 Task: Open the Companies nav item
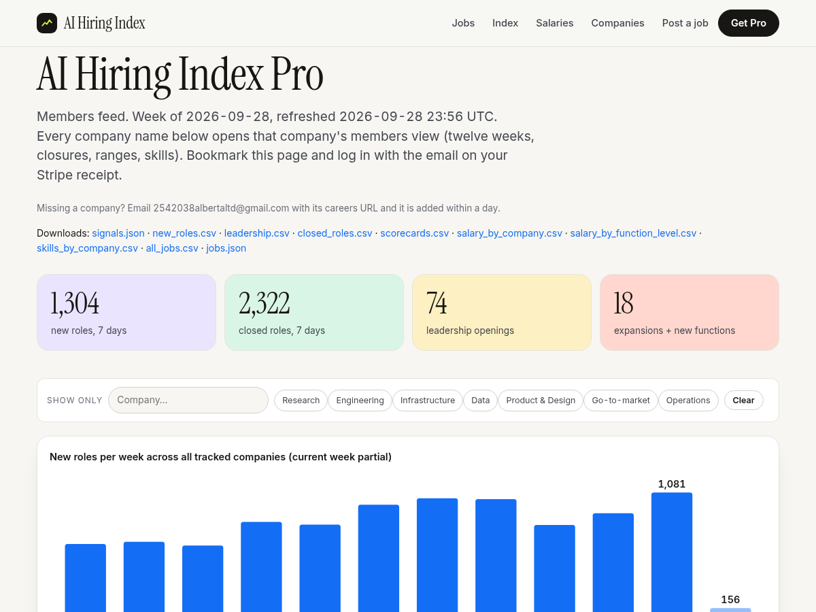click(x=617, y=23)
